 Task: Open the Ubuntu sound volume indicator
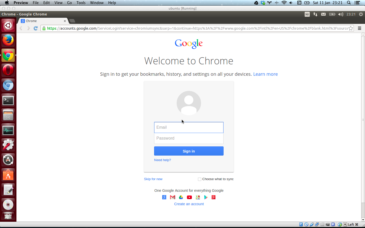tap(341, 14)
